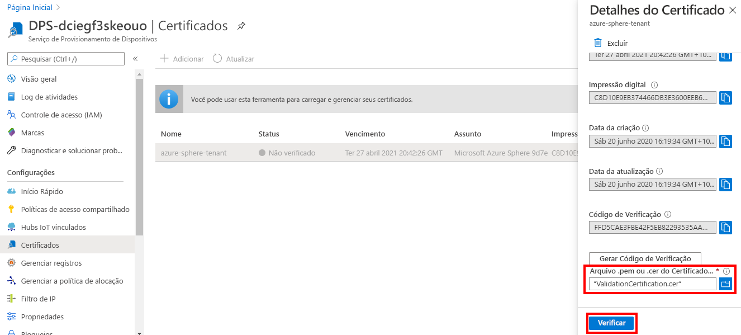Show info tooltip for Data da atualização

[659, 171]
